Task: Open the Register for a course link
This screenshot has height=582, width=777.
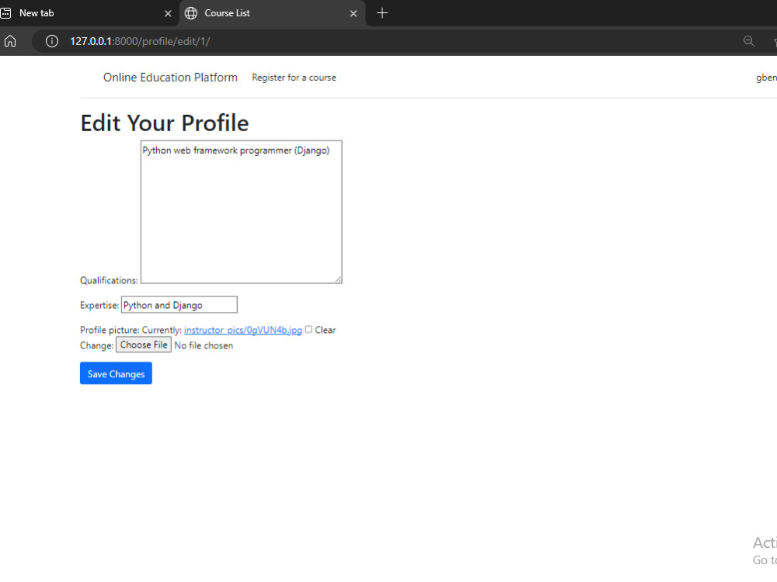Action: pyautogui.click(x=294, y=78)
